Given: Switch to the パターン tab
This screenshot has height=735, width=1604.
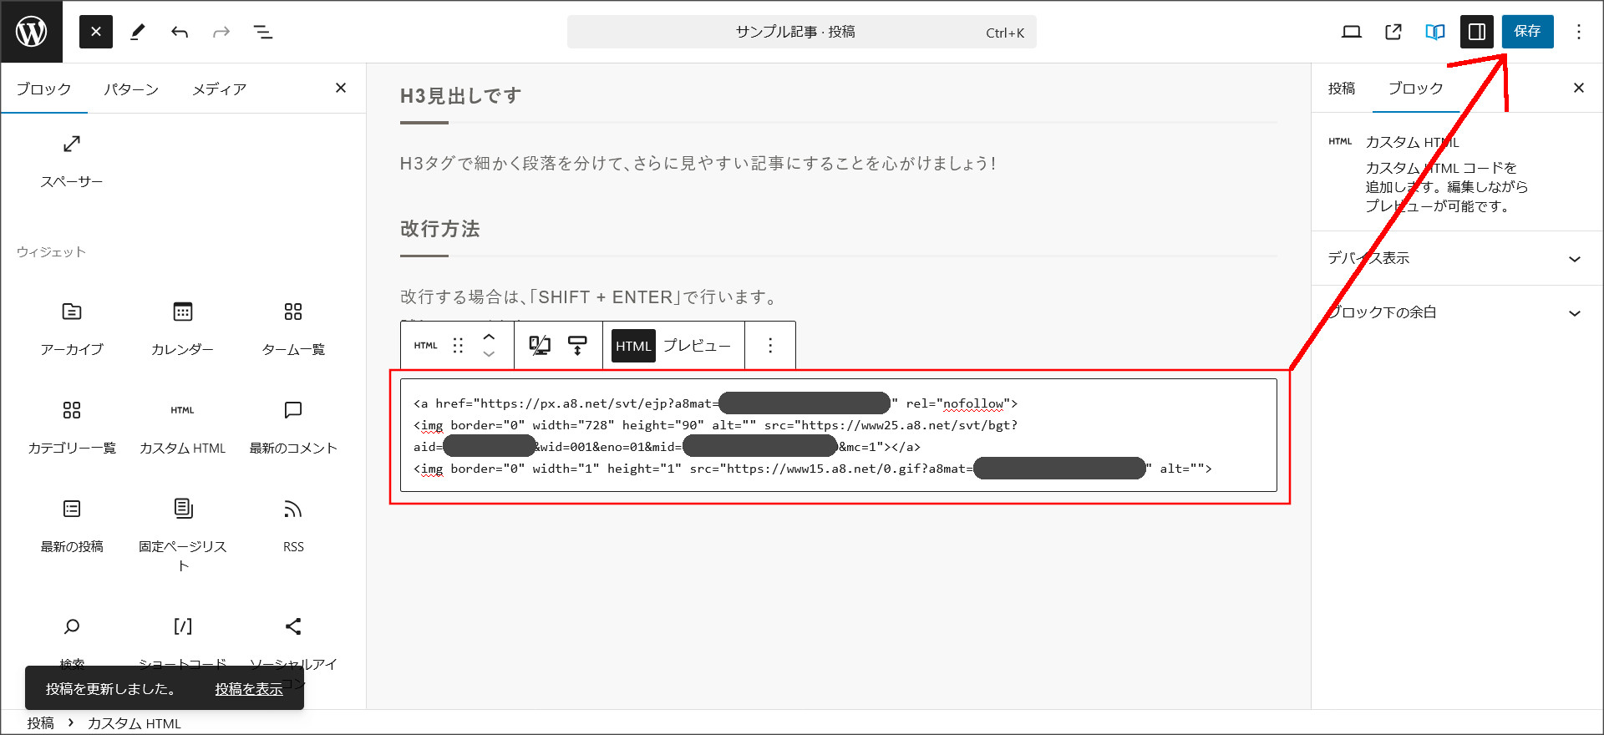Looking at the screenshot, I should coord(131,89).
